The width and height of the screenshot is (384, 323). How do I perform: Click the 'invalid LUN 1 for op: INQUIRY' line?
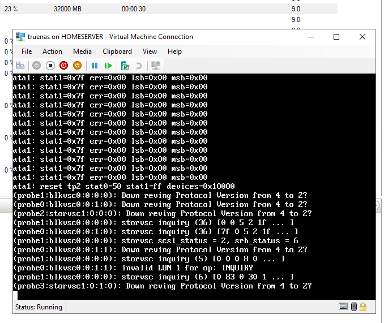pyautogui.click(x=133, y=268)
